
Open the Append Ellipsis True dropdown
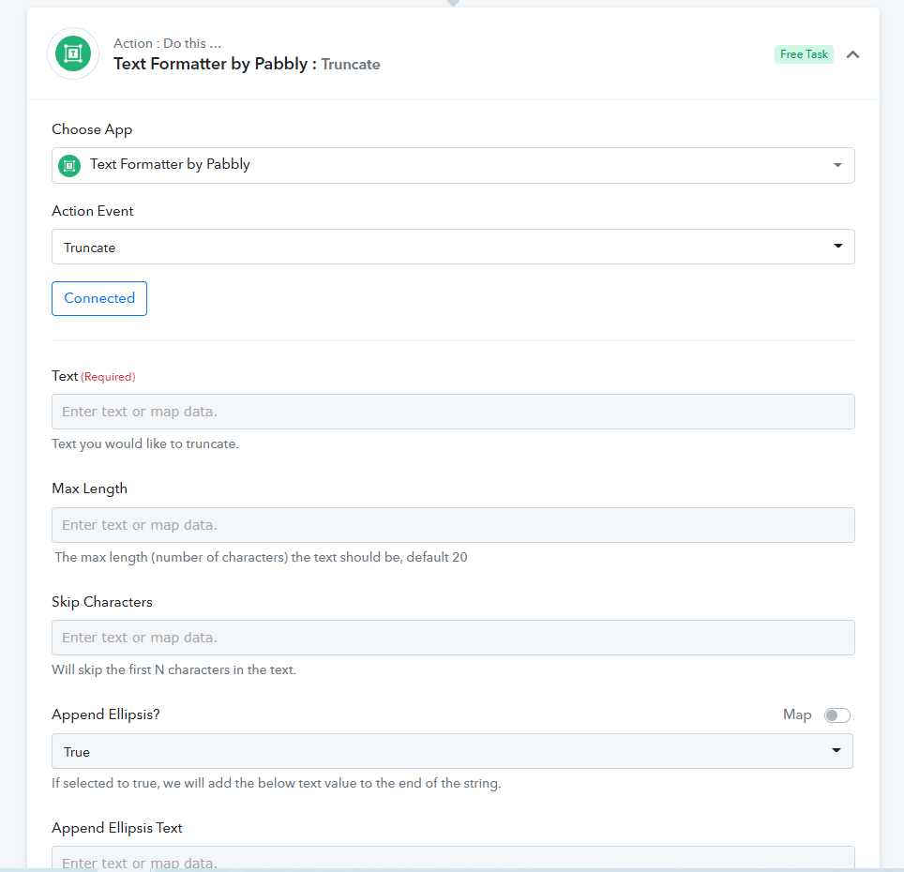(x=452, y=751)
